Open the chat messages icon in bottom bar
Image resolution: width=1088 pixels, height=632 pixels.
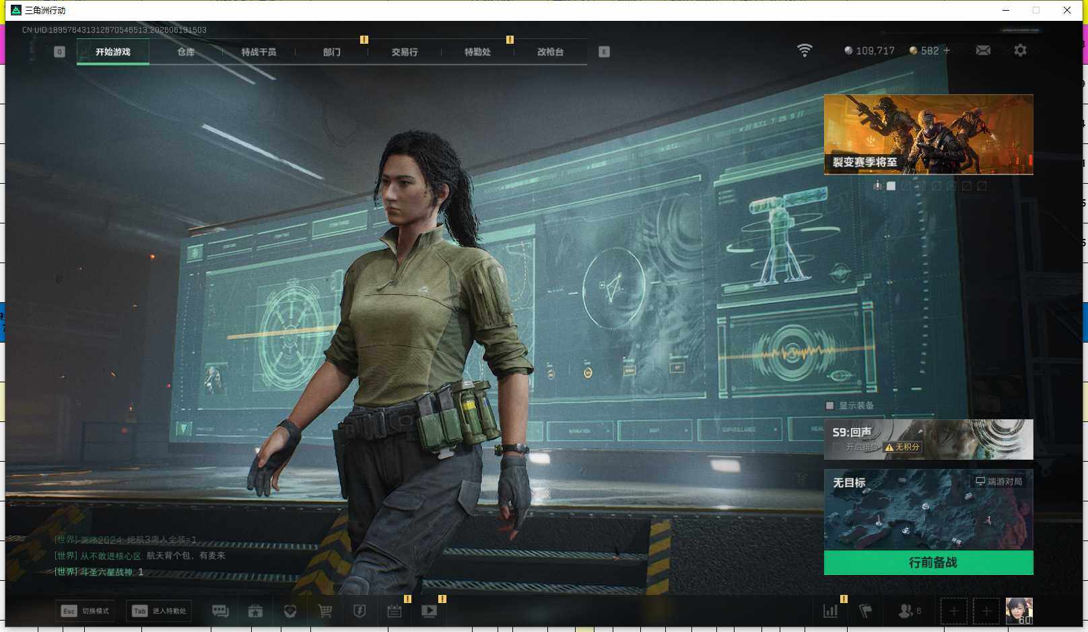tap(220, 611)
